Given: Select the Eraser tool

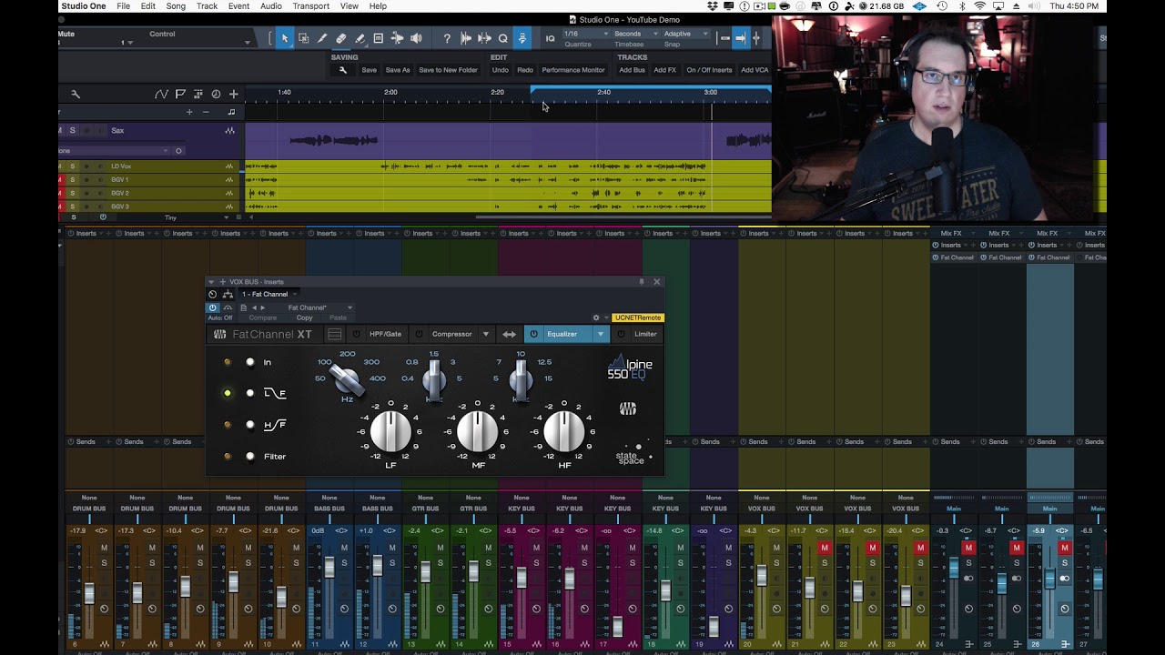Looking at the screenshot, I should pos(340,38).
